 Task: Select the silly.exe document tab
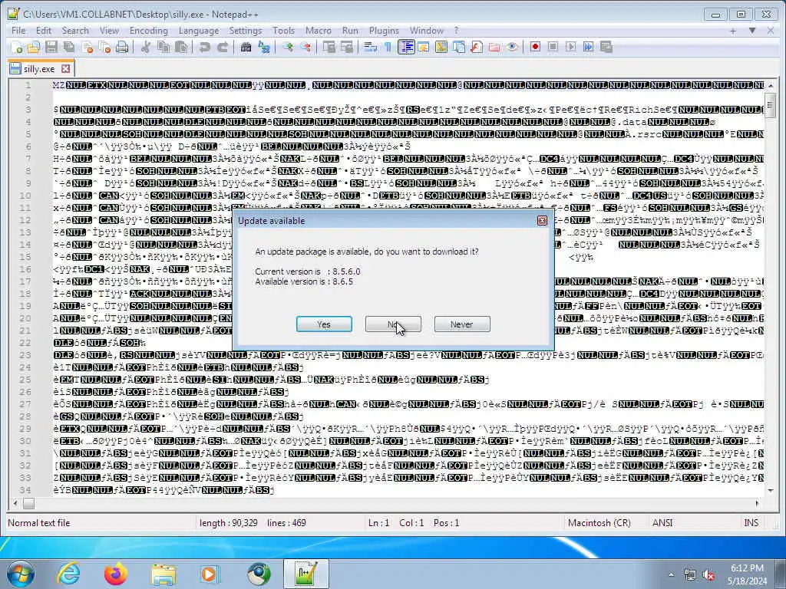40,68
